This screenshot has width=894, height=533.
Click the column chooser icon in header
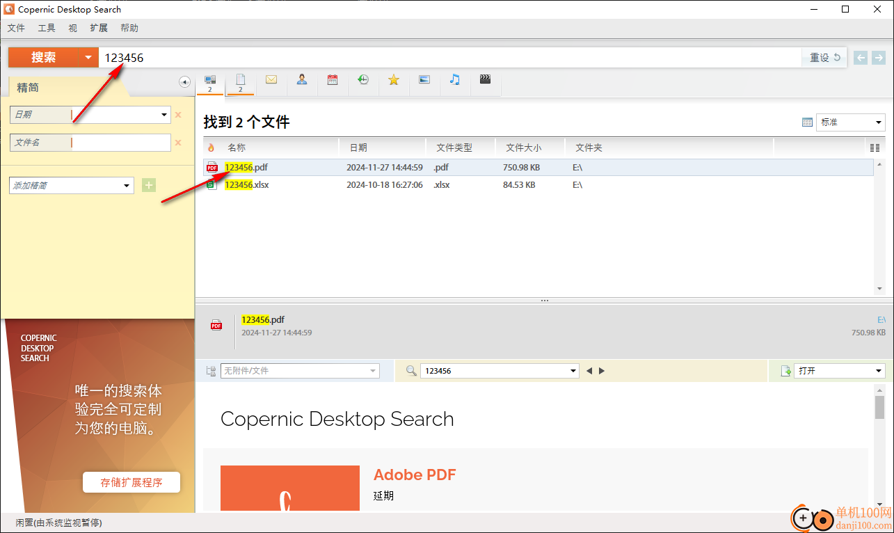(x=875, y=148)
